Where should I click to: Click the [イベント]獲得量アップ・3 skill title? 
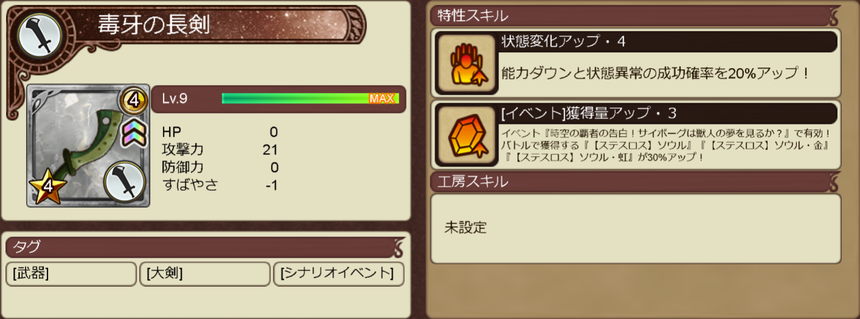[x=588, y=114]
